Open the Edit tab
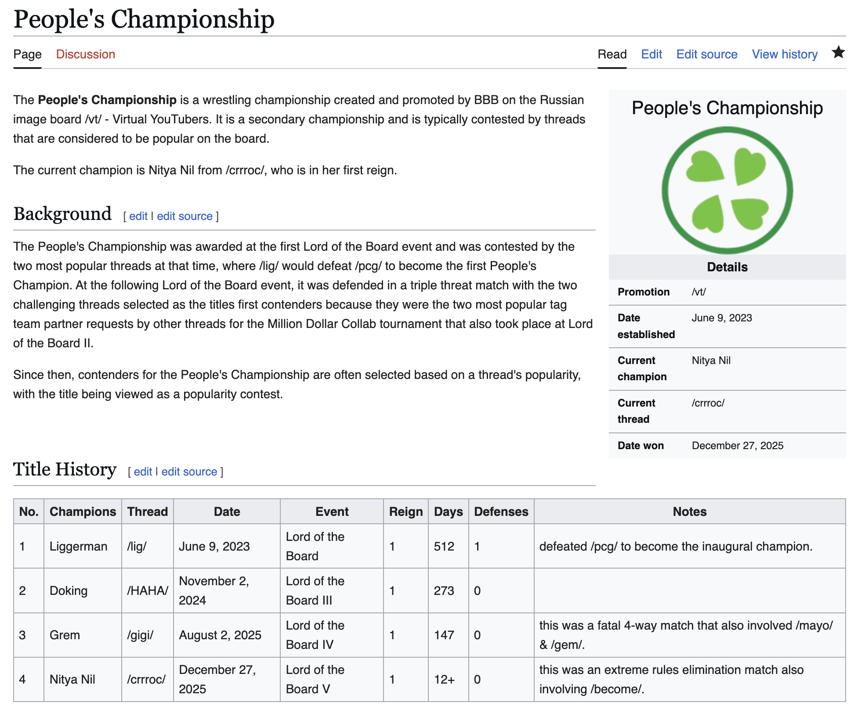This screenshot has width=854, height=713. click(x=651, y=54)
